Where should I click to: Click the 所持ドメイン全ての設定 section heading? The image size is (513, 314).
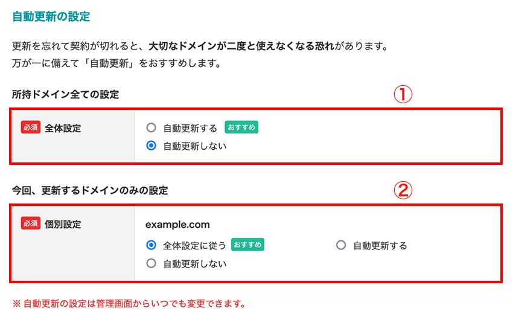tap(66, 94)
